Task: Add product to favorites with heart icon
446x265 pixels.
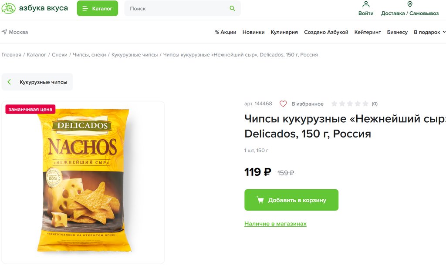Action: tap(283, 104)
